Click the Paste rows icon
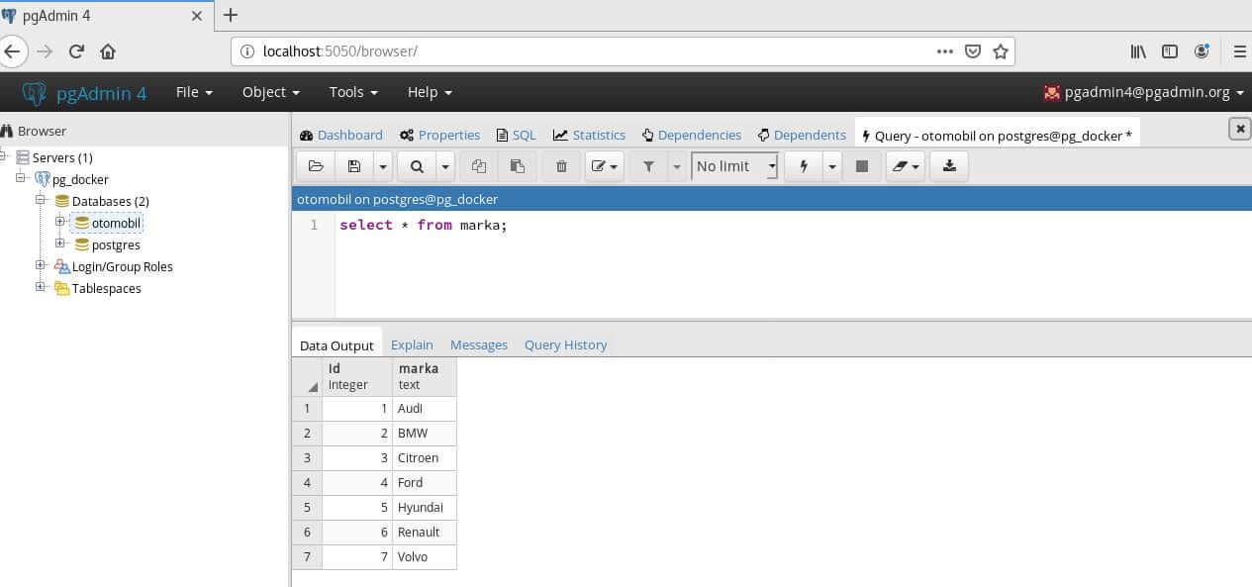Viewport: 1252px width, 587px height. tap(517, 166)
